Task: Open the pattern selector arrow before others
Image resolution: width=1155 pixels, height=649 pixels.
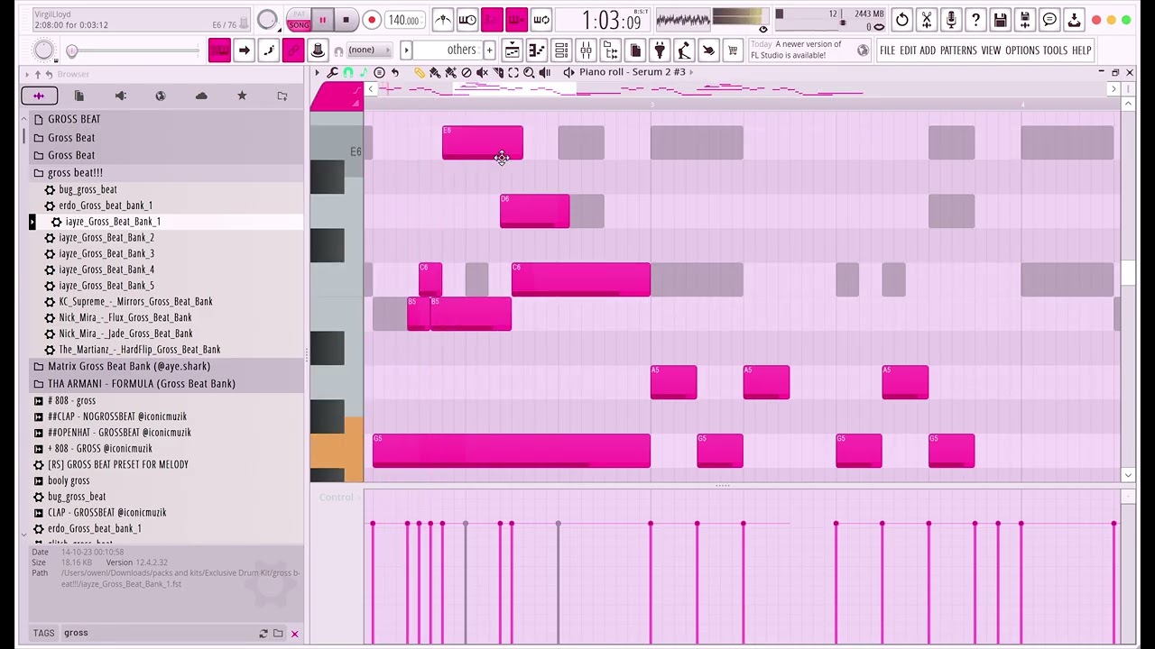Action: tap(406, 50)
